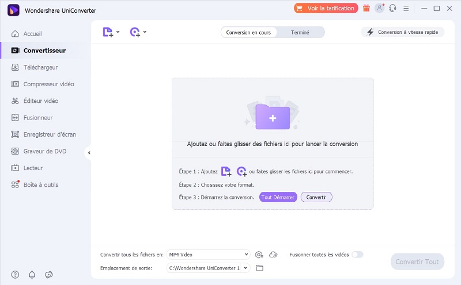Switch to the Terminé tab
Image resolution: width=461 pixels, height=285 pixels.
300,32
